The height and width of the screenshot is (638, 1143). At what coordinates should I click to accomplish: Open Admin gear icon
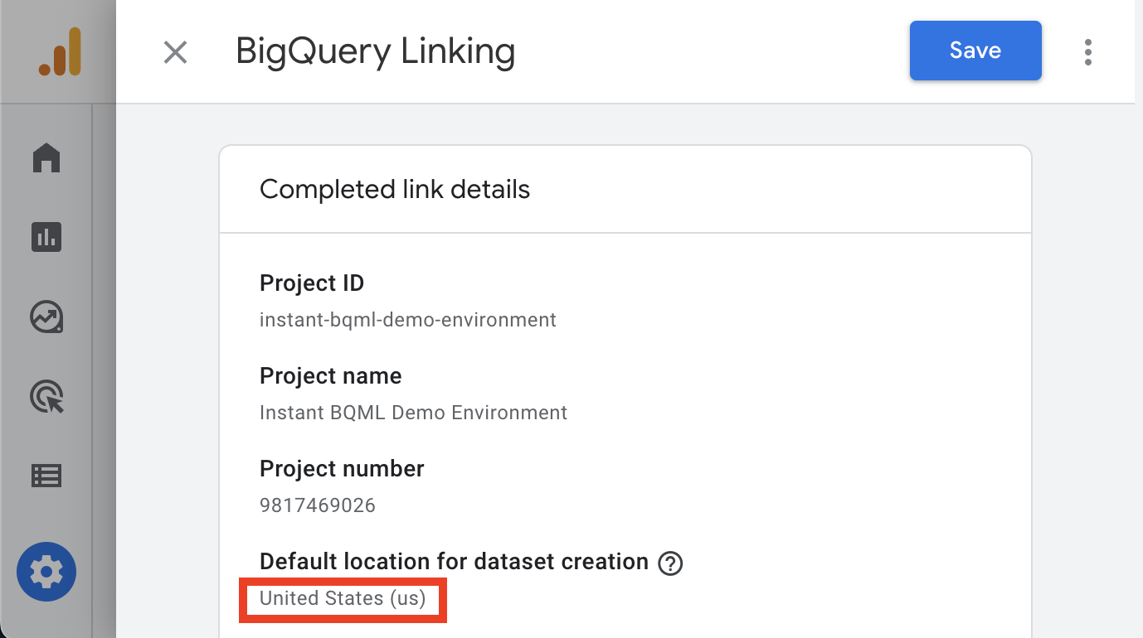coord(46,572)
